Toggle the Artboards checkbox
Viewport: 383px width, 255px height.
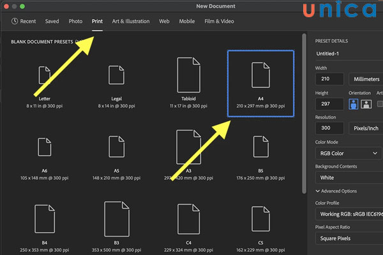(380, 103)
